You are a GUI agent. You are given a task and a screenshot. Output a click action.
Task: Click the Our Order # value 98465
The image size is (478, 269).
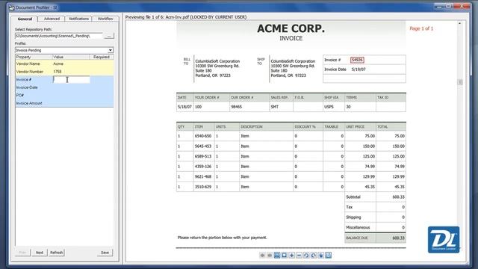[x=236, y=107]
